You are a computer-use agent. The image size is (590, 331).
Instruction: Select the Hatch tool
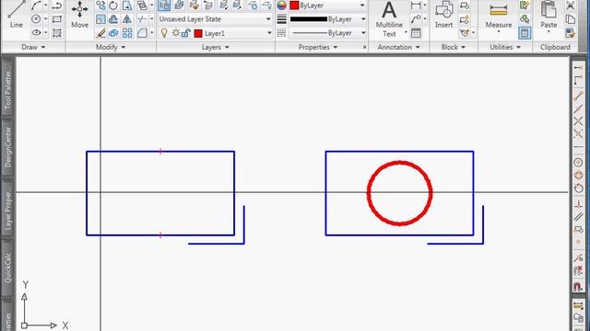click(x=57, y=33)
